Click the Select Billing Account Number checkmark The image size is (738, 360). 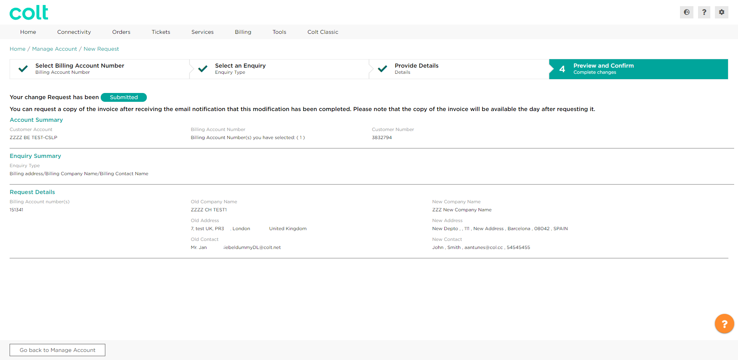pos(23,69)
